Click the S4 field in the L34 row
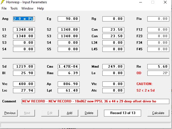Viewport: 172px width, 129px height. pos(69,43)
